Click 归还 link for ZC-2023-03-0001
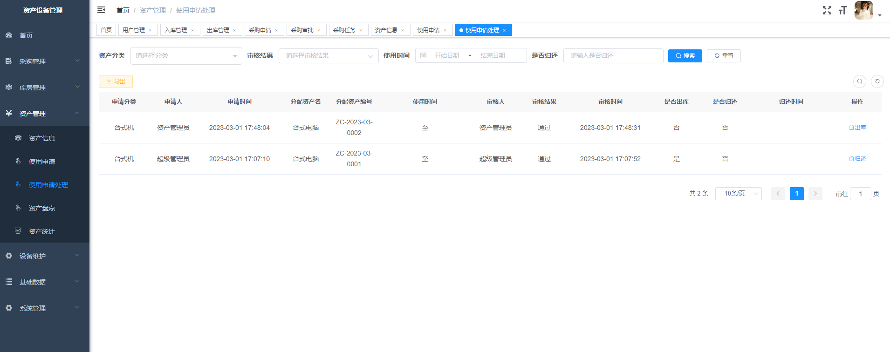This screenshot has width=890, height=352. click(857, 159)
